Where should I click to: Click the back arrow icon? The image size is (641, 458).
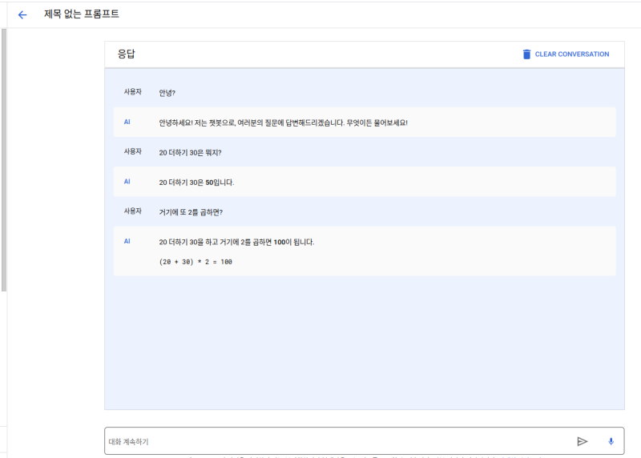tap(22, 14)
